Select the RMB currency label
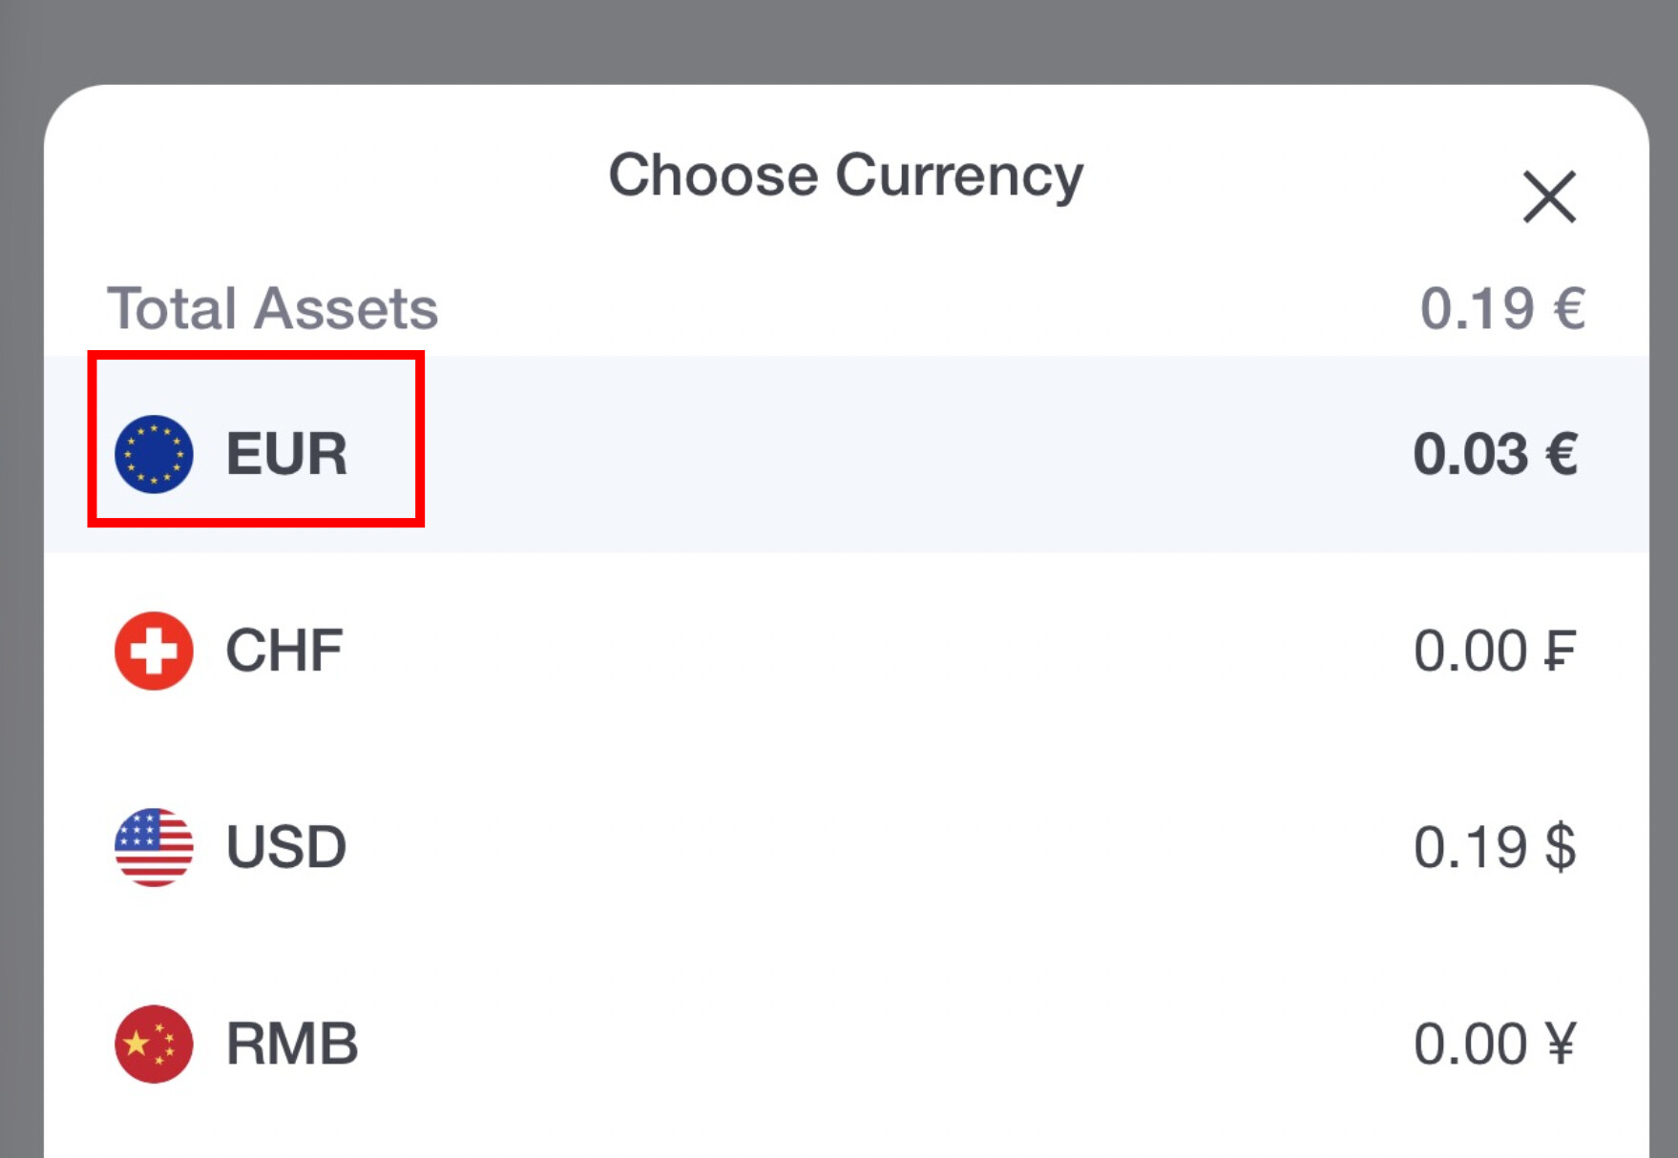This screenshot has width=1678, height=1158. point(292,1044)
